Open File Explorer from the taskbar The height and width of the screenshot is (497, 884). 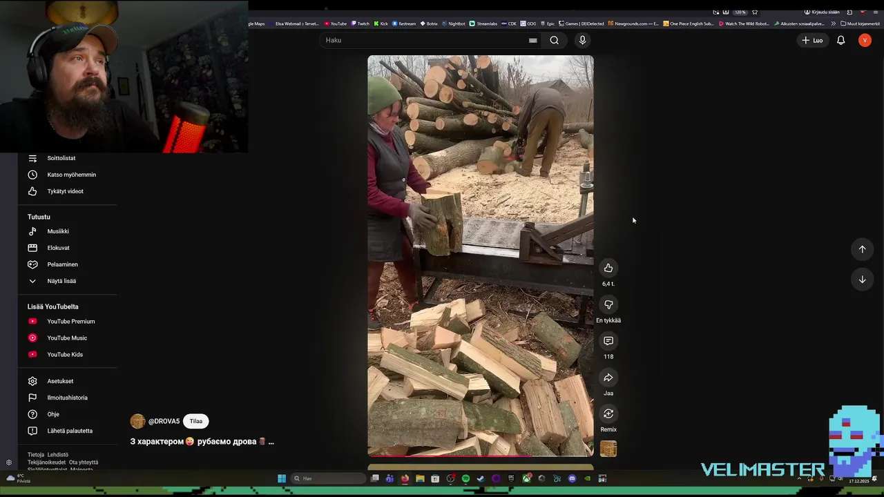(420, 478)
